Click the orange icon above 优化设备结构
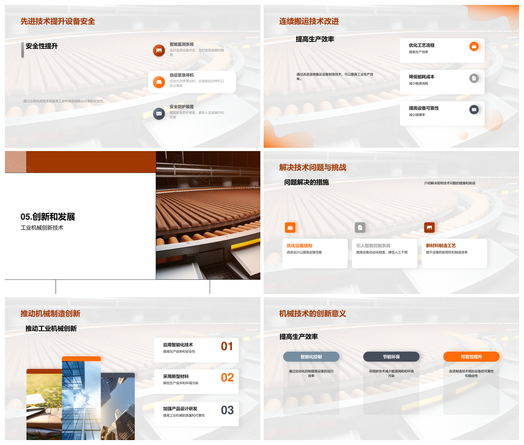The image size is (524, 445). point(290,227)
